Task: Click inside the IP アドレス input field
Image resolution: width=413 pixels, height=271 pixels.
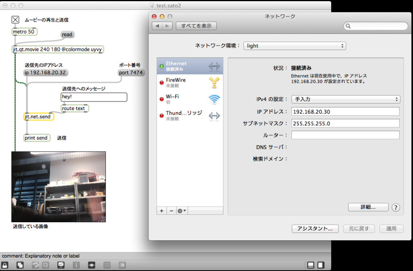Action: pyautogui.click(x=345, y=111)
